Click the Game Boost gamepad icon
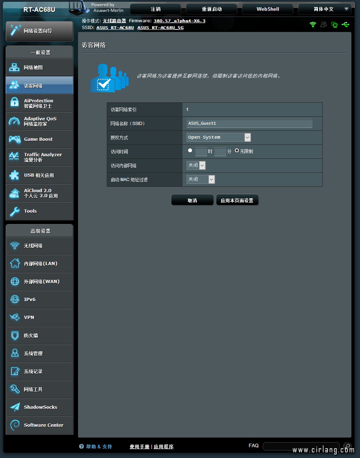Image resolution: width=360 pixels, height=458 pixels. pyautogui.click(x=14, y=139)
